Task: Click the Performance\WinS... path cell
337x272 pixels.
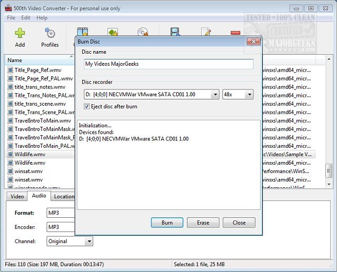Action: 285,171
